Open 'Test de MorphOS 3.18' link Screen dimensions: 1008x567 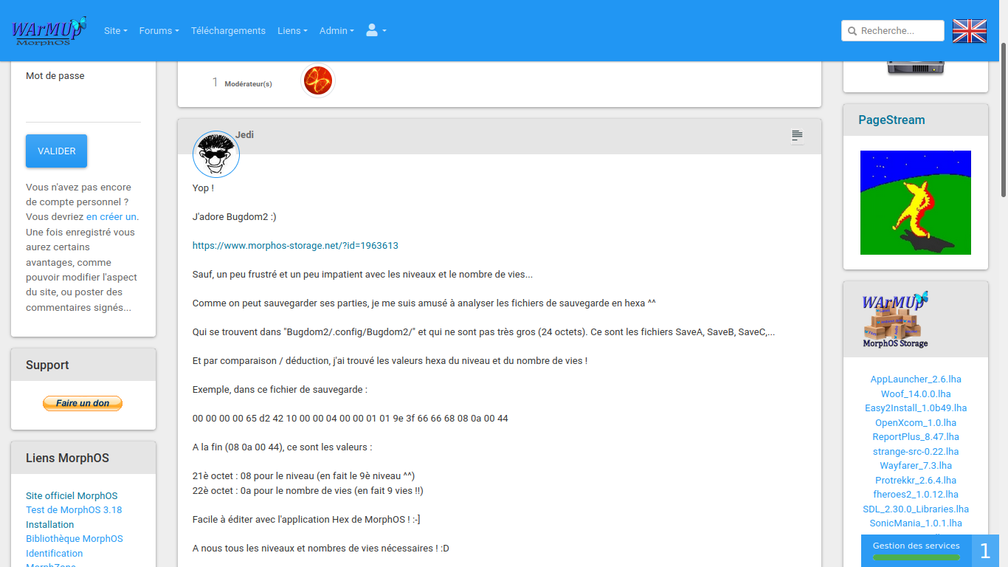74,510
